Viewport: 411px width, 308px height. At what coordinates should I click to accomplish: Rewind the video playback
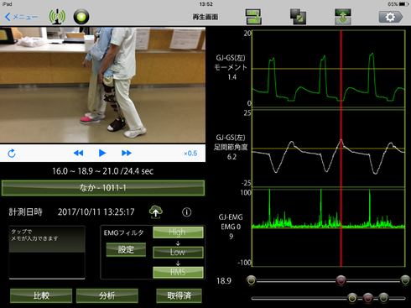(78, 153)
